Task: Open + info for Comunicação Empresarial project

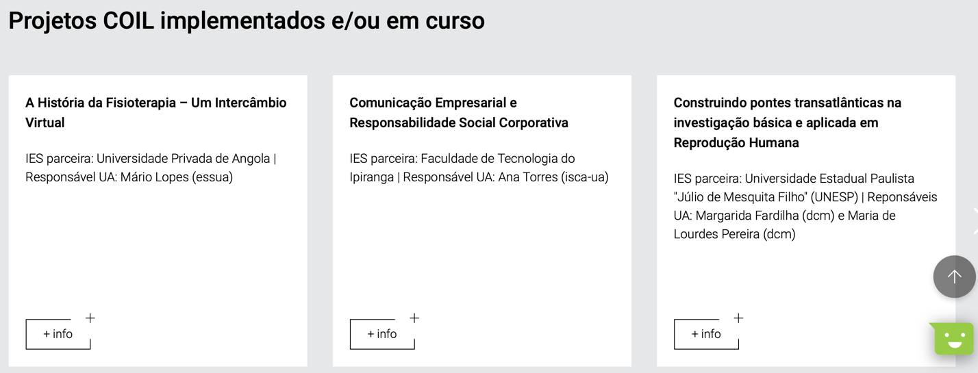Action: coord(382,334)
